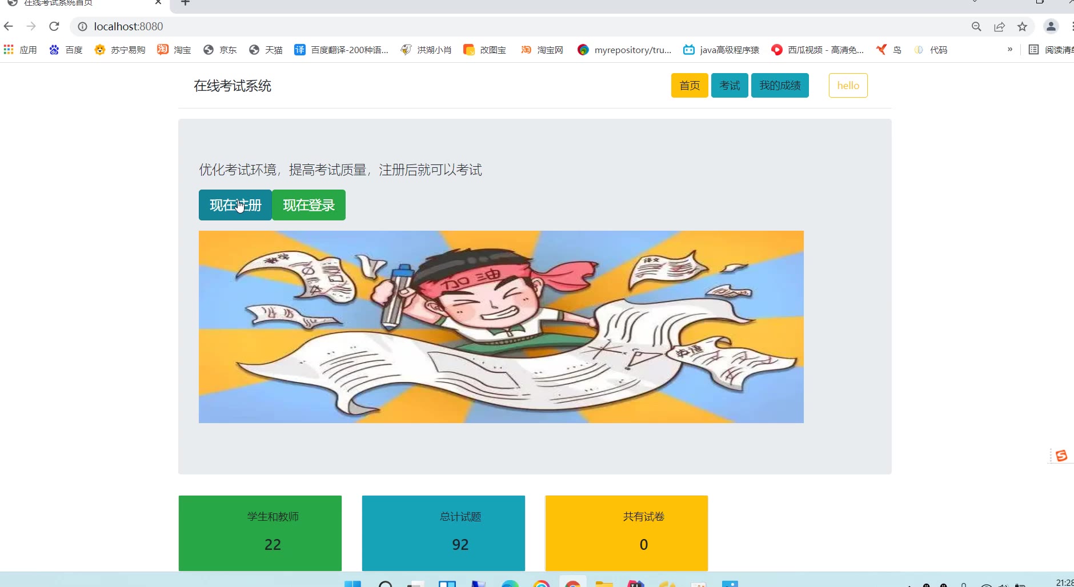Click the 现在登录 button
The height and width of the screenshot is (587, 1074).
click(x=308, y=205)
